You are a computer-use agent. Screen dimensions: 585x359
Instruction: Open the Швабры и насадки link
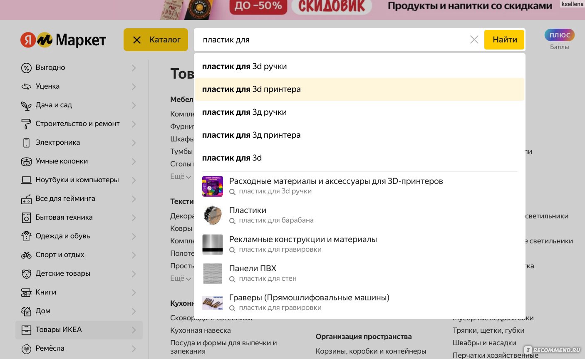point(484,343)
